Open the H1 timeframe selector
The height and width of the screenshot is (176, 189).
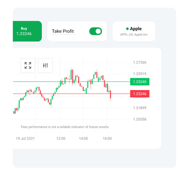[45, 65]
